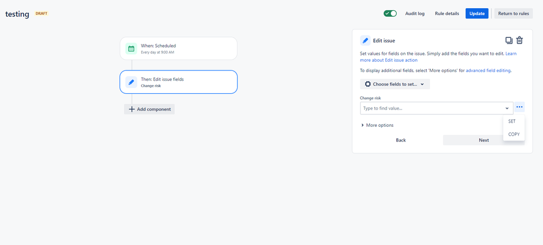Image resolution: width=543 pixels, height=245 pixels.
Task: Click the Change risk value input field
Action: click(432, 108)
